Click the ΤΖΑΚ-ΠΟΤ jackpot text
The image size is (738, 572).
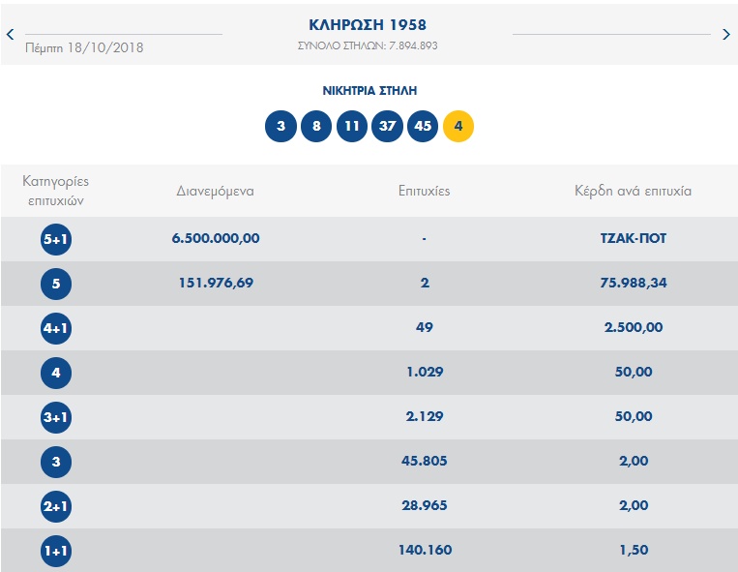click(x=633, y=238)
